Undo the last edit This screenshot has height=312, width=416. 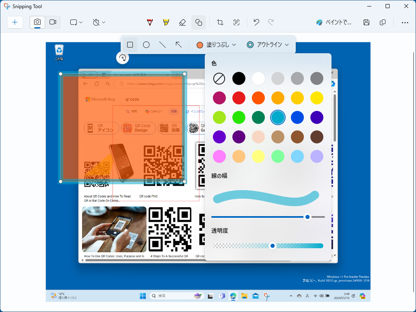point(256,22)
